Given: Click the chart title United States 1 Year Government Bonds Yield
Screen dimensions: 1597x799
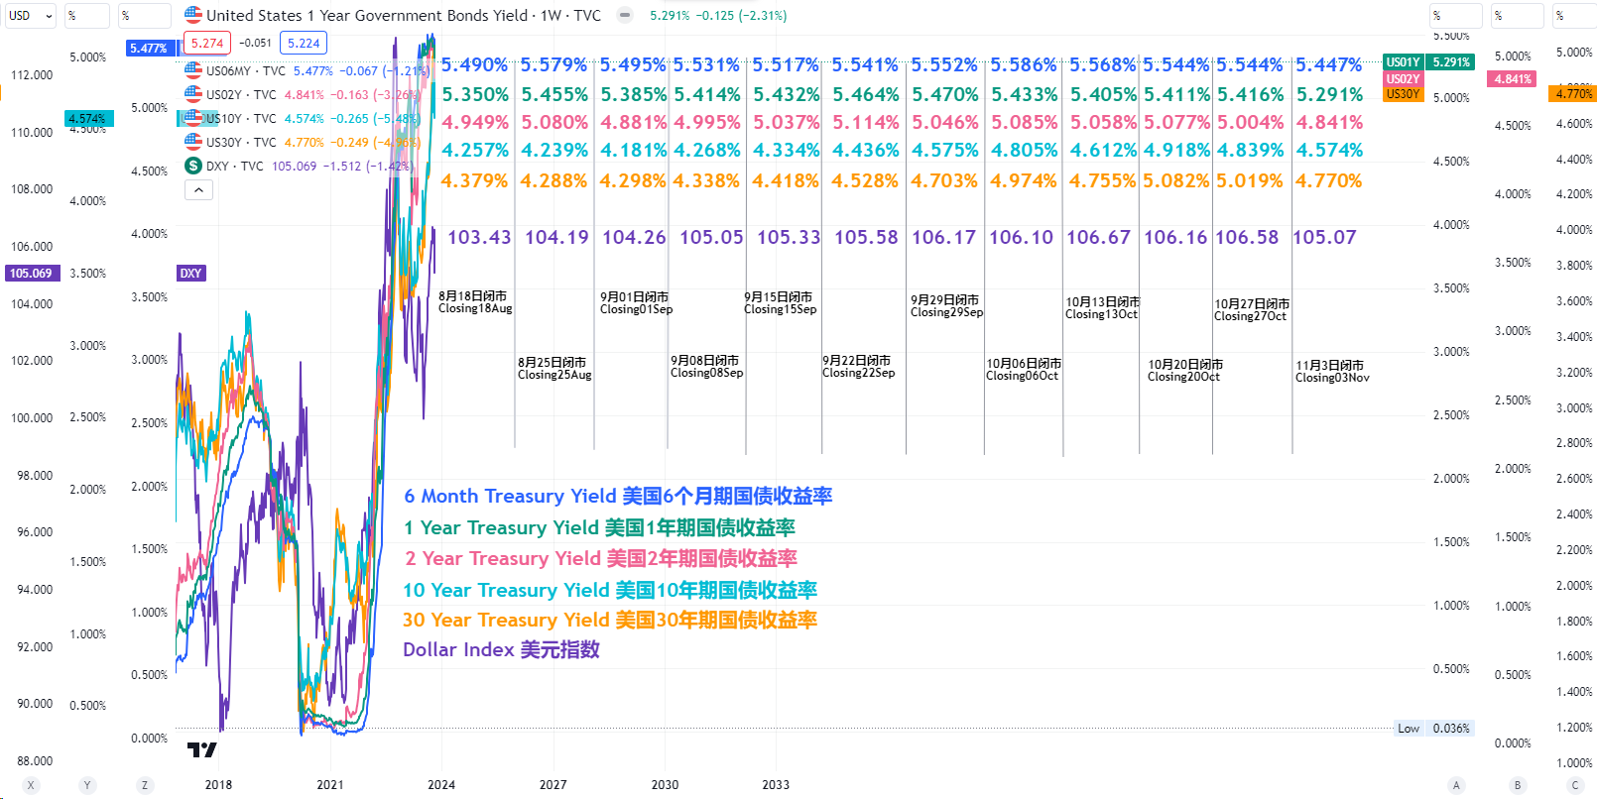Looking at the screenshot, I should pos(367,16).
